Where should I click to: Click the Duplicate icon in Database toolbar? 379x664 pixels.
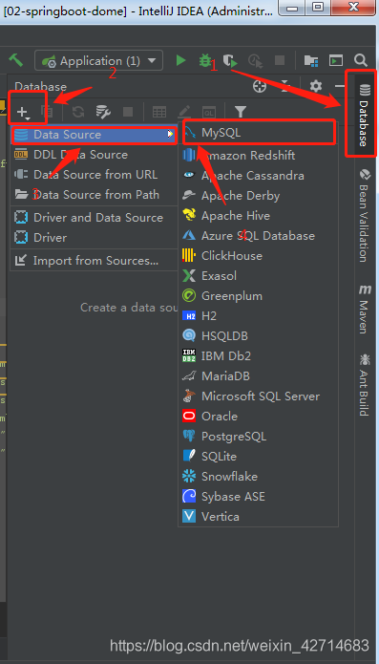point(47,112)
